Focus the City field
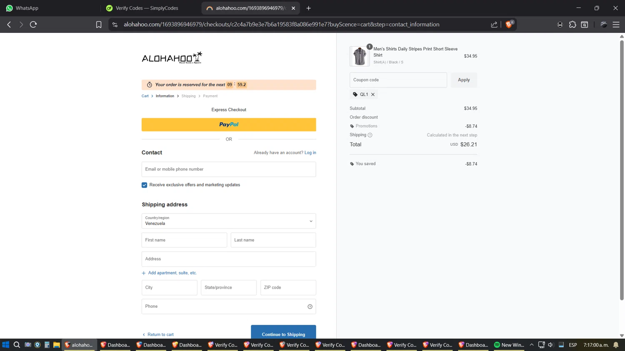The height and width of the screenshot is (351, 625). (x=170, y=288)
